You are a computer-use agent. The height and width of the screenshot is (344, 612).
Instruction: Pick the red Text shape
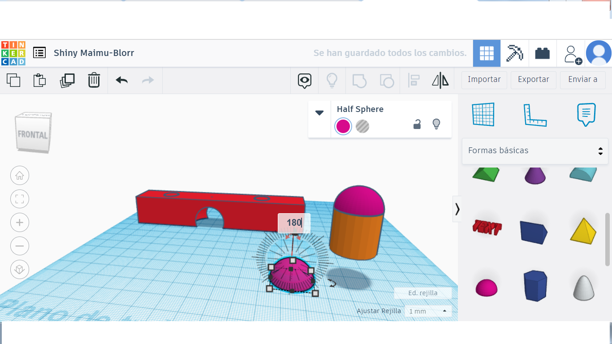pos(487,228)
